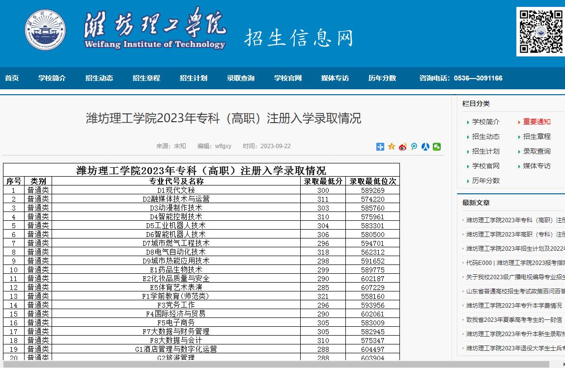Select the cell F7大数据与财务管理
The width and height of the screenshot is (565, 368).
pyautogui.click(x=176, y=331)
